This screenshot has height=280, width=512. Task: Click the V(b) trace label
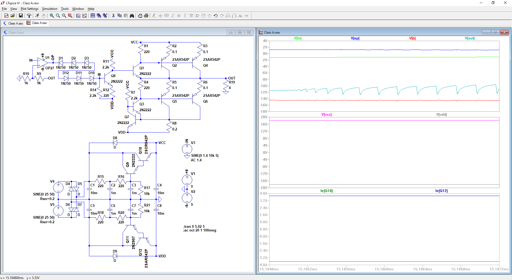(412, 38)
